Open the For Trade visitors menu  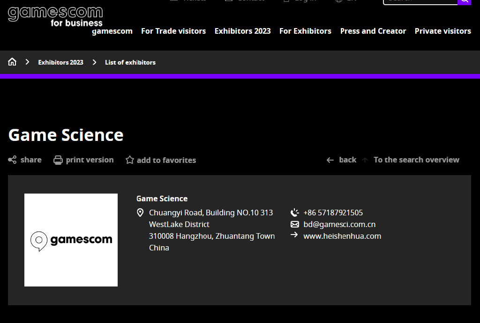pyautogui.click(x=173, y=31)
